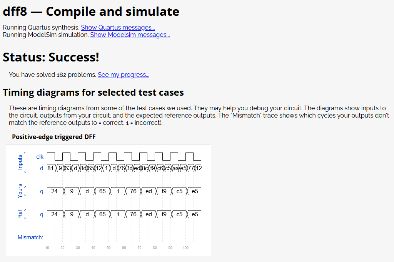Click value 76 in Ref q waveform
Screen dimensions: 394x262
(133, 214)
